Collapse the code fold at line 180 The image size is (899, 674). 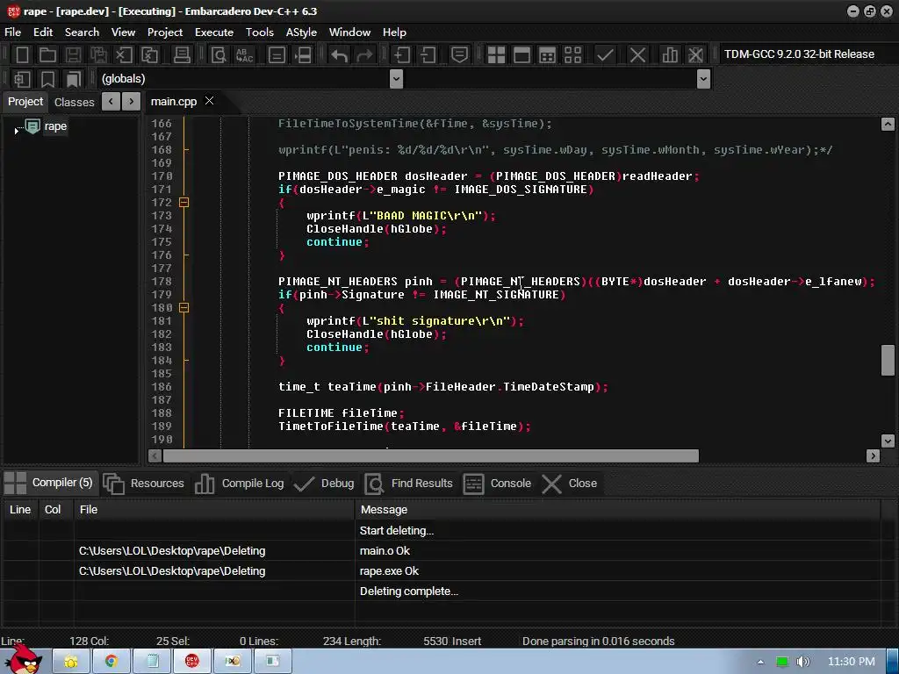tap(184, 308)
